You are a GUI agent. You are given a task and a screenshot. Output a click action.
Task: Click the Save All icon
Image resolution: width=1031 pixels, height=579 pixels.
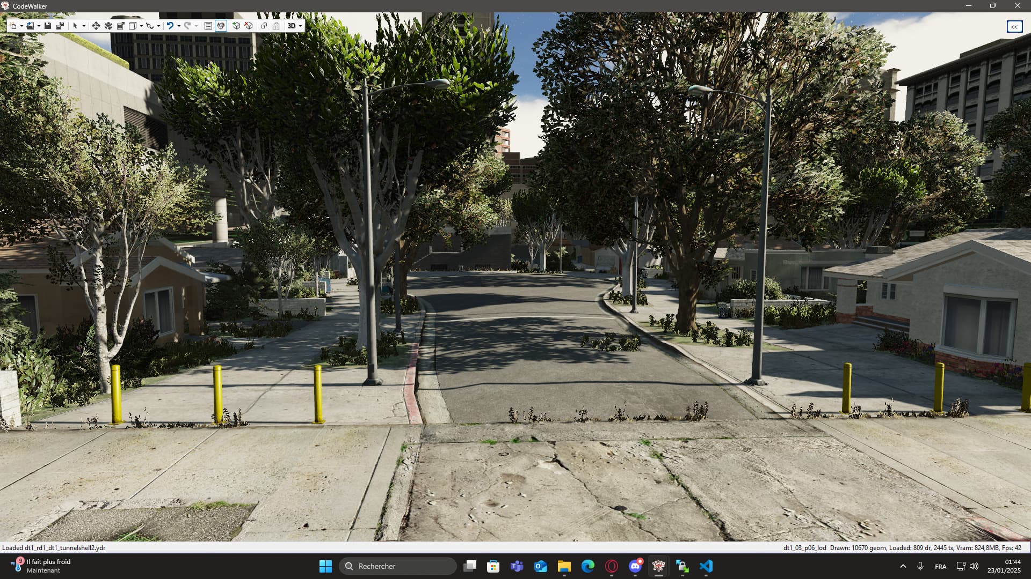[x=60, y=26]
